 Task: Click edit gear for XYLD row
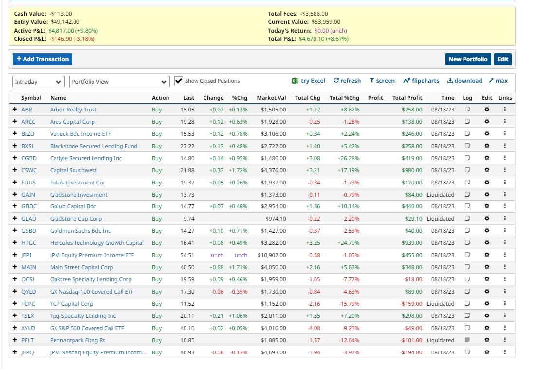point(487,328)
